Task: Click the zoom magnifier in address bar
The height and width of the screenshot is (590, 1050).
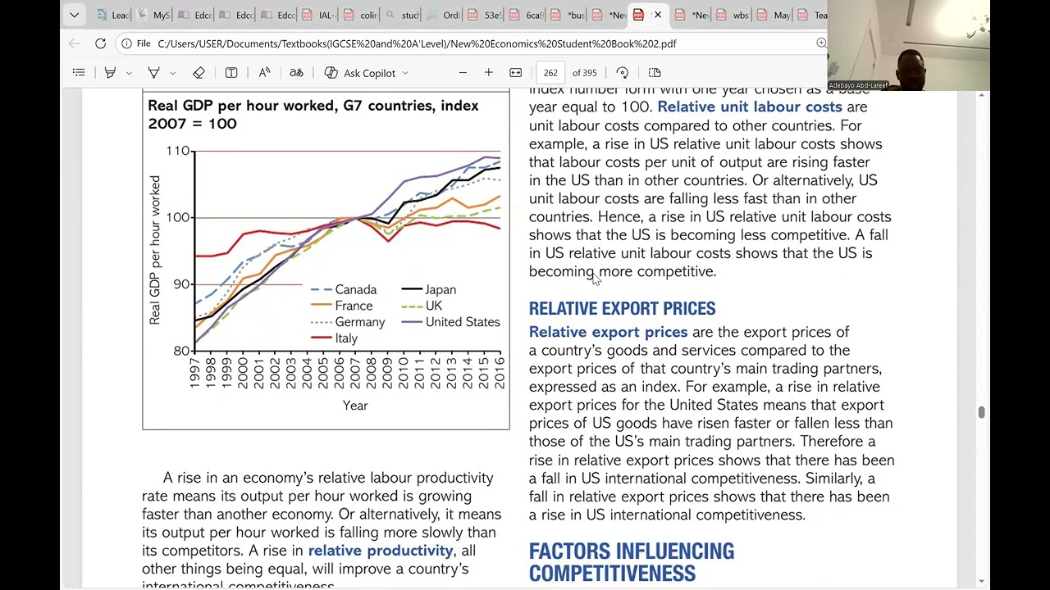Action: 821,43
